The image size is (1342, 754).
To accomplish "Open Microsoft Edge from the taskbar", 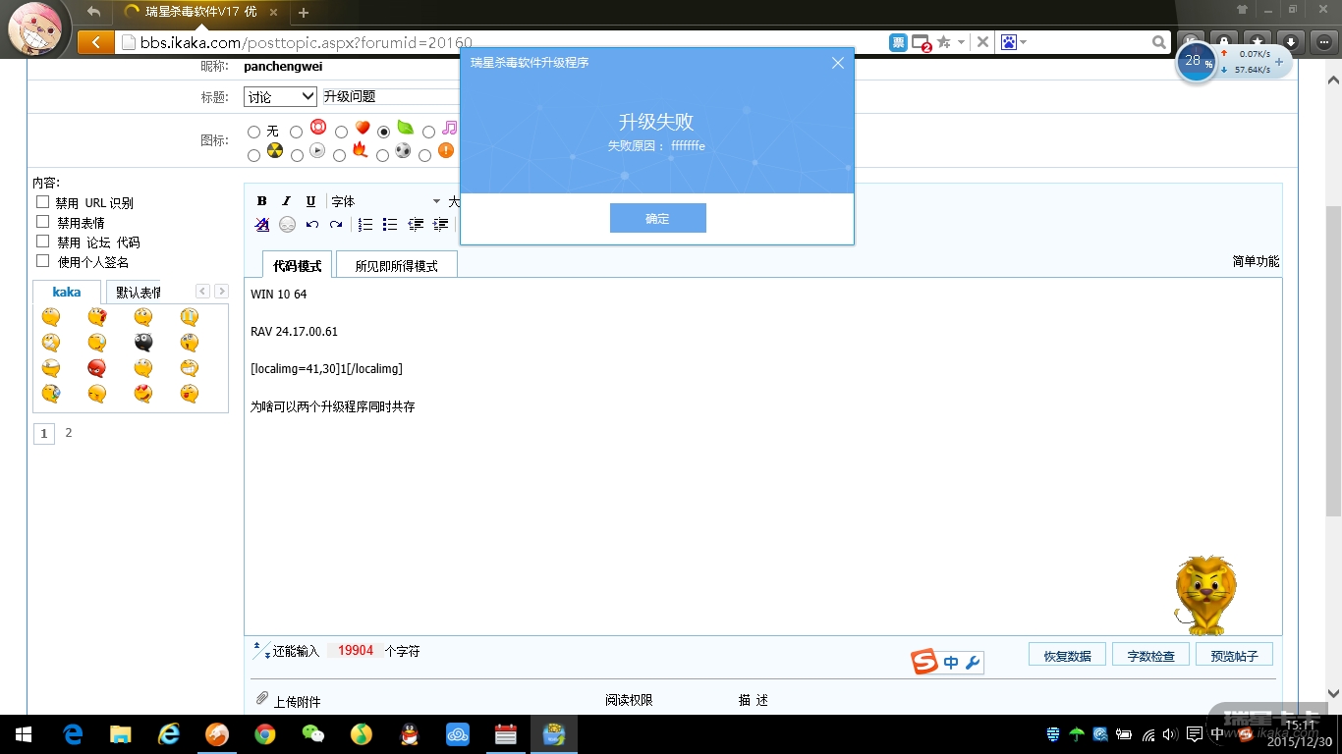I will coord(73,734).
